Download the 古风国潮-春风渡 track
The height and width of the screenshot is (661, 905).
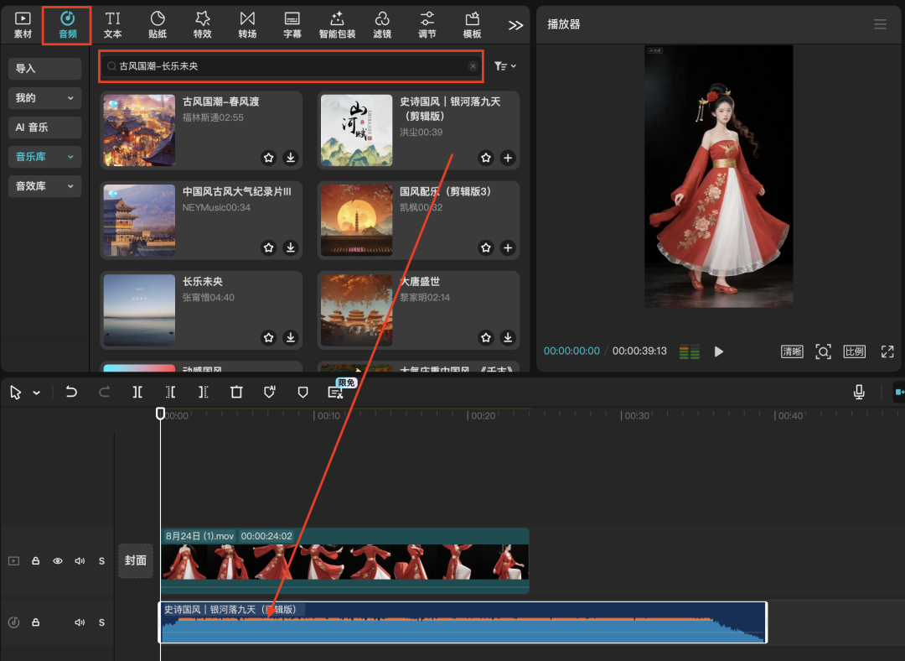click(290, 158)
